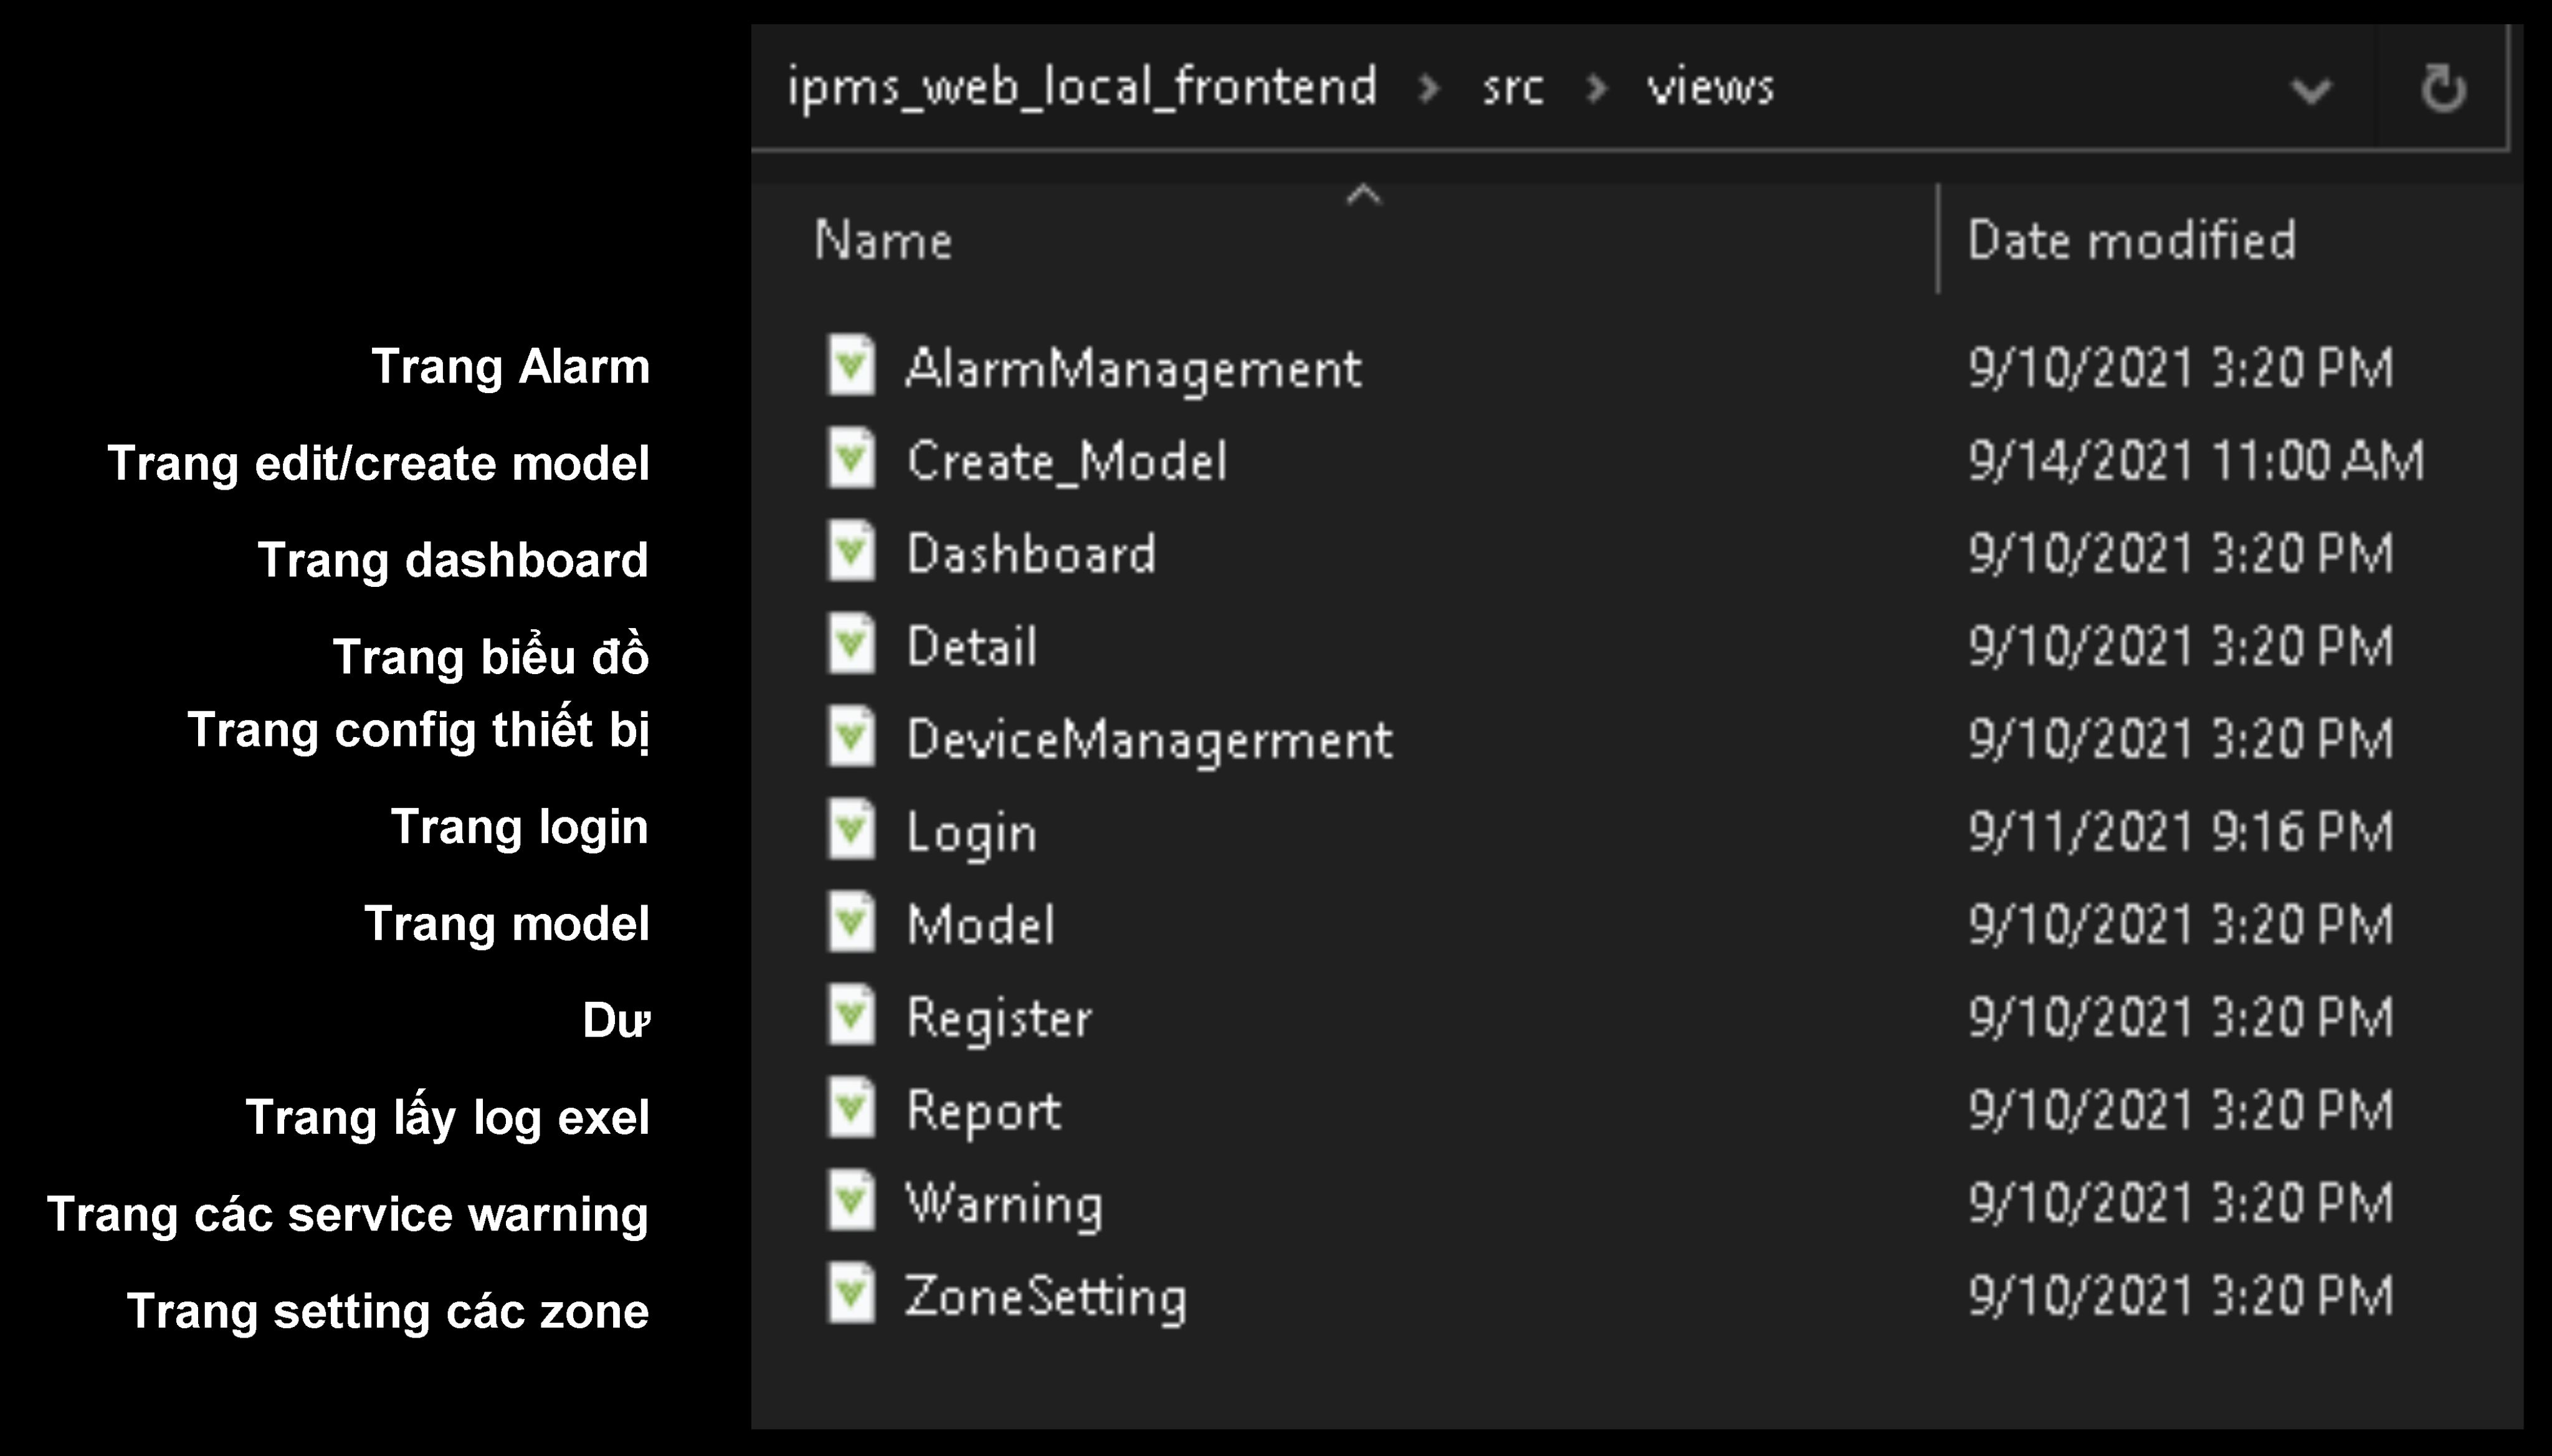Image resolution: width=2552 pixels, height=1456 pixels.
Task: Select the Warning file name
Action: [1004, 1204]
